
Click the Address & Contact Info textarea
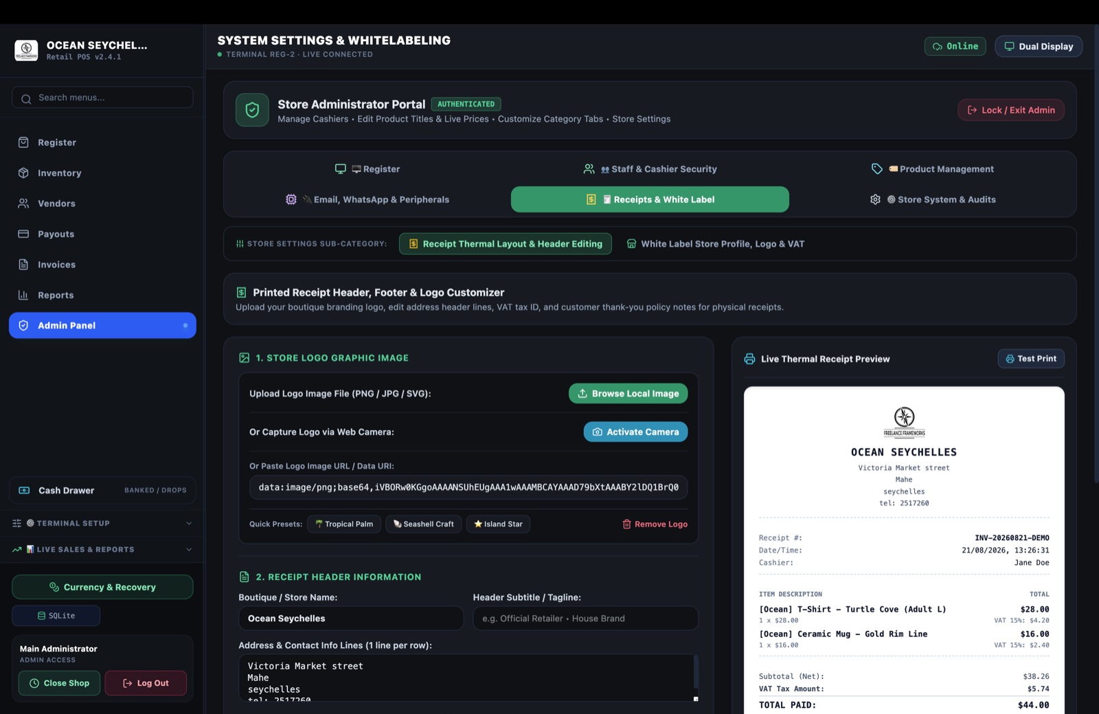pyautogui.click(x=468, y=678)
